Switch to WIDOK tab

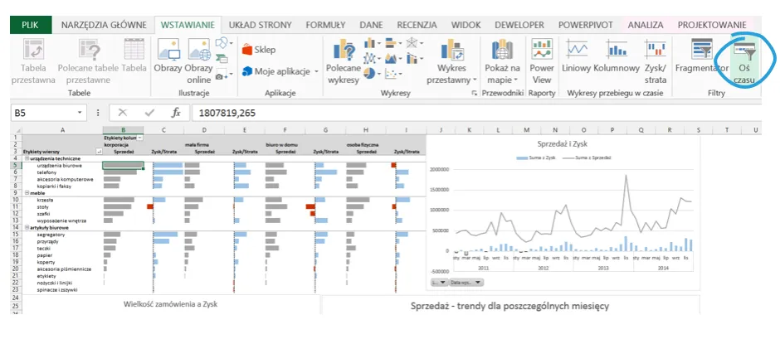click(466, 24)
